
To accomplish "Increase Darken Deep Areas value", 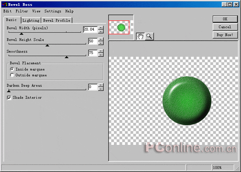I will click(101, 85).
